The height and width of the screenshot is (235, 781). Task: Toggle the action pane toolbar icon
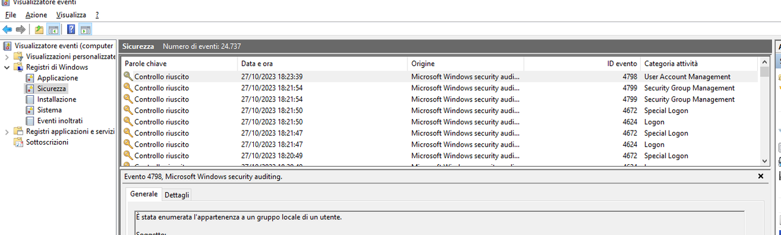85,29
